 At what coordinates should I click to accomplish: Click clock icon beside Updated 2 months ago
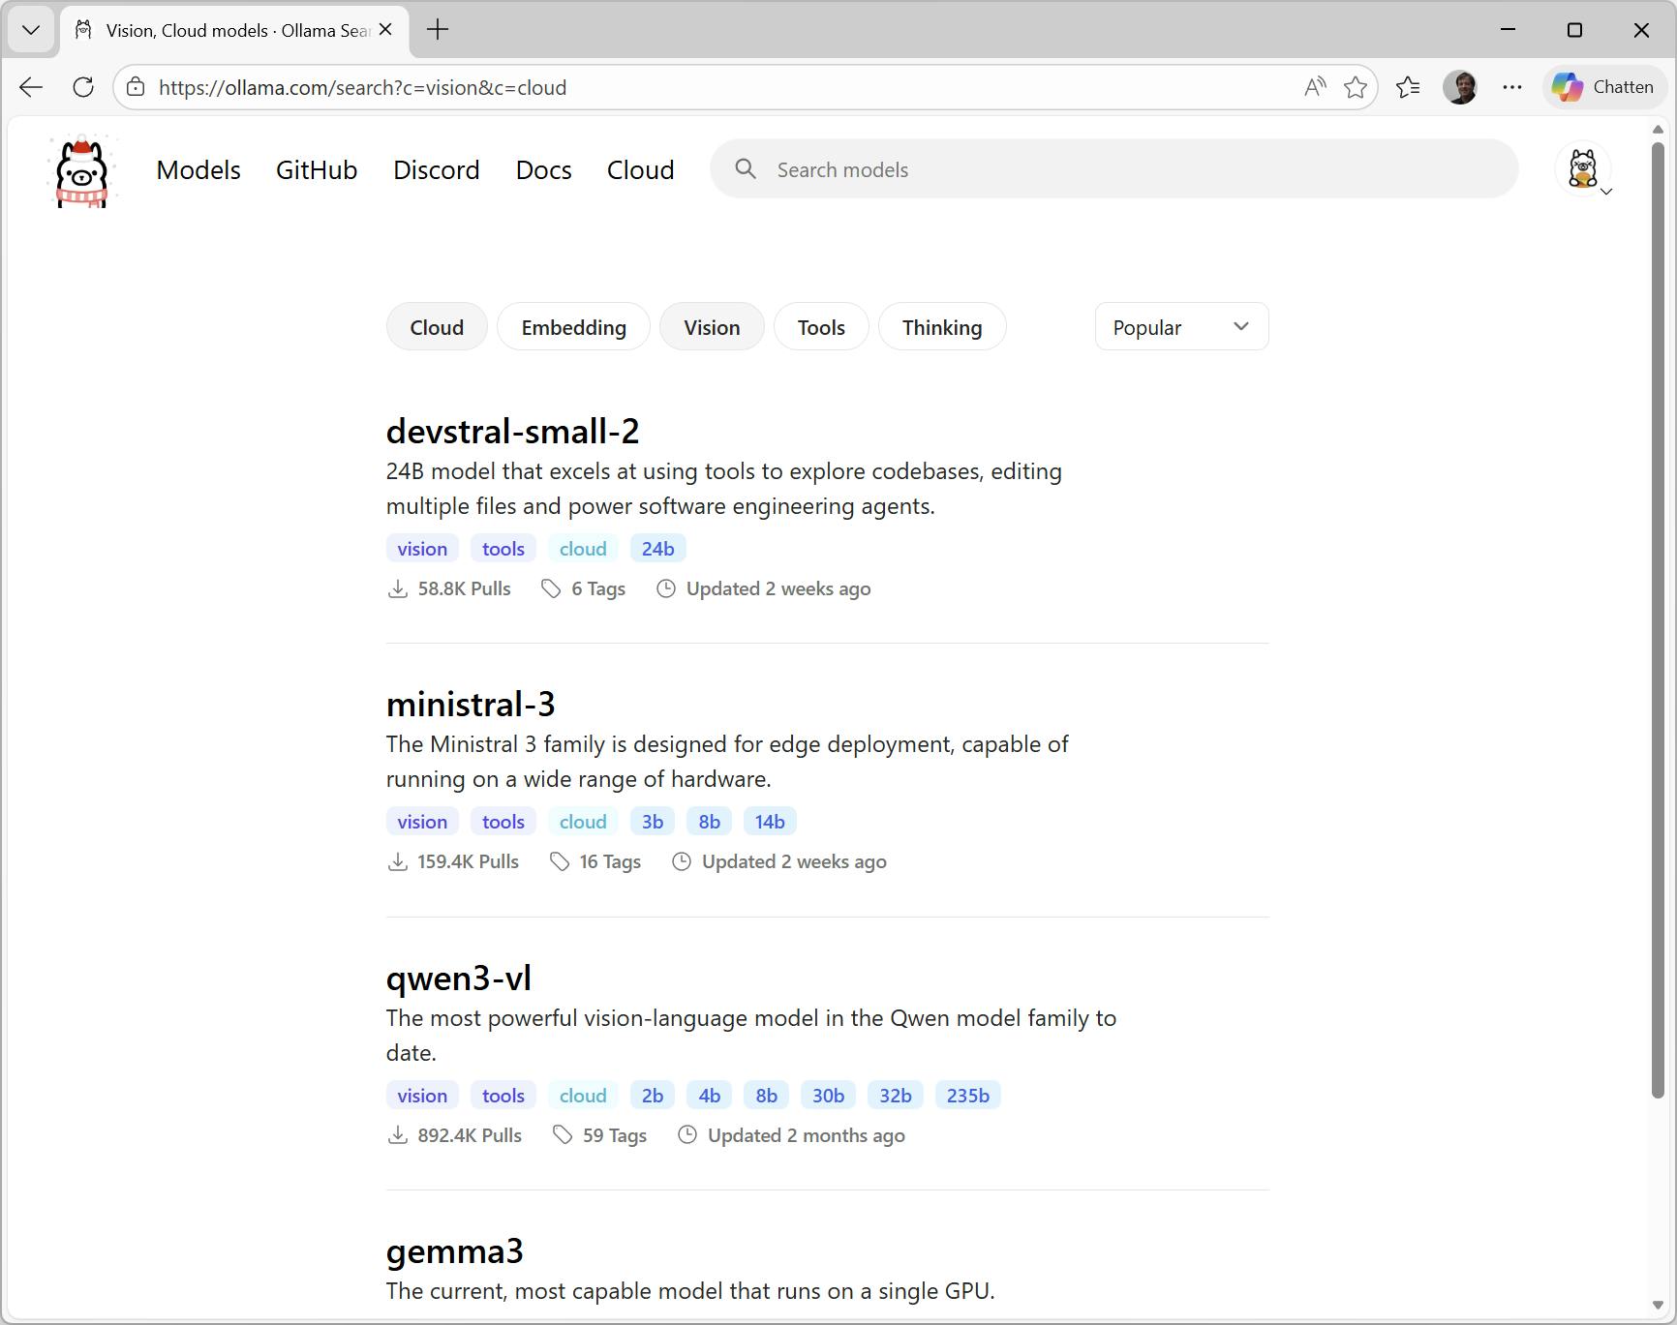pyautogui.click(x=687, y=1135)
